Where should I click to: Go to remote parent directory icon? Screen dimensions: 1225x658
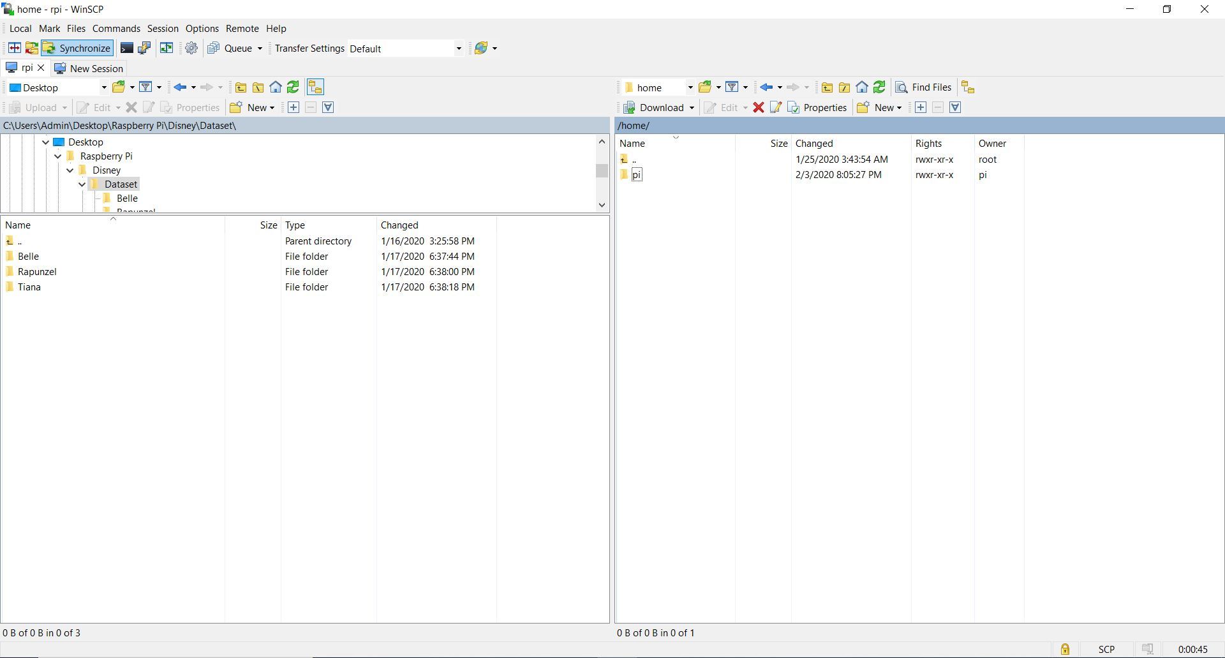pyautogui.click(x=827, y=87)
